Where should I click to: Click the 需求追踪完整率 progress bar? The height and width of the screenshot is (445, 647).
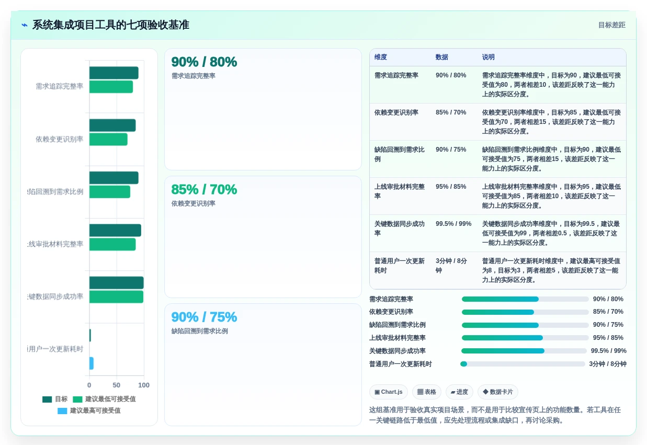coord(525,299)
